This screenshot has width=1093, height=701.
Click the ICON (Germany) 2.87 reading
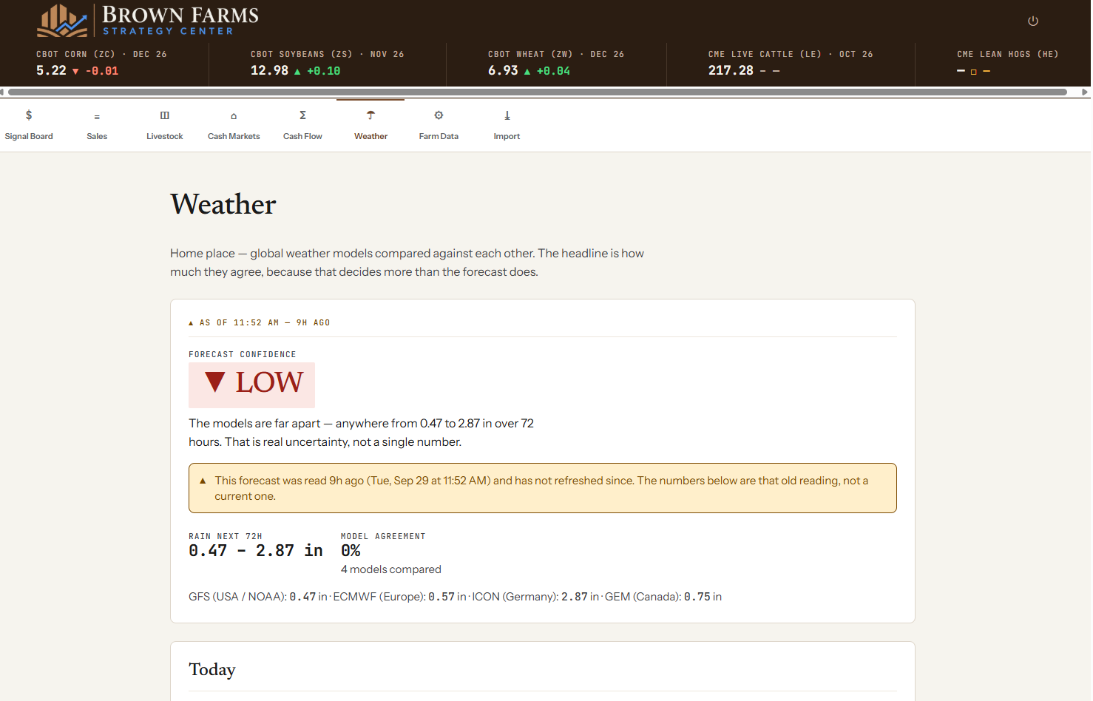point(535,597)
